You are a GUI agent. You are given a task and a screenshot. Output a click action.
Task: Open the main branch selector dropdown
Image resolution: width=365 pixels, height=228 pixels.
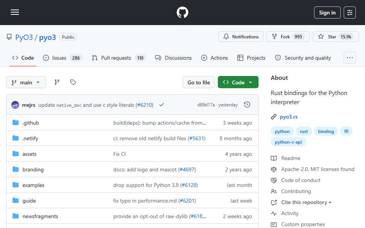(26, 82)
